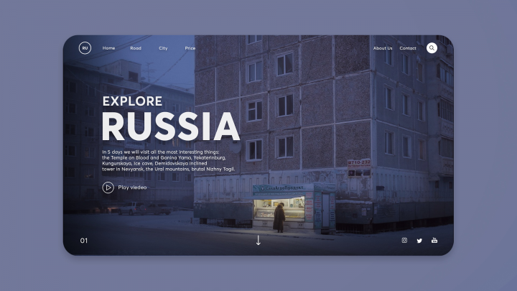The image size is (517, 291).
Task: Visit the About Us page
Action: point(383,48)
